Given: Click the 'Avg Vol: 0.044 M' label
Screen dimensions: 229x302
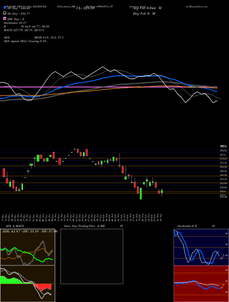Looking at the screenshot, I should pos(147,8).
